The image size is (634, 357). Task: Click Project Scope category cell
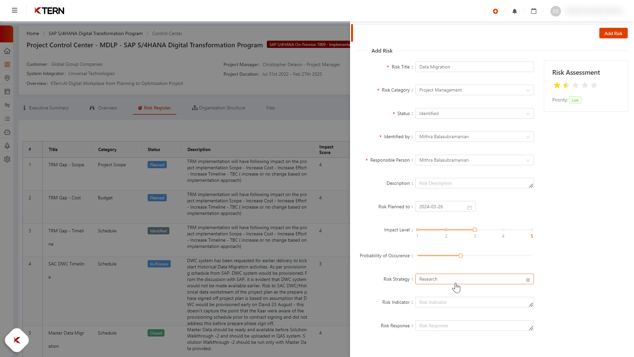[112, 165]
